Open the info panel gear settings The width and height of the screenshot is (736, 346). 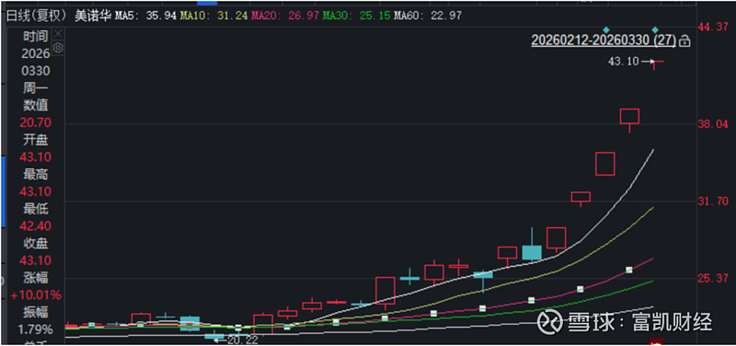tap(58, 48)
